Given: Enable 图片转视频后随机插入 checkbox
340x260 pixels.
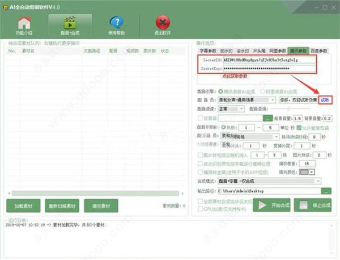Looking at the screenshot, I should click(x=200, y=155).
